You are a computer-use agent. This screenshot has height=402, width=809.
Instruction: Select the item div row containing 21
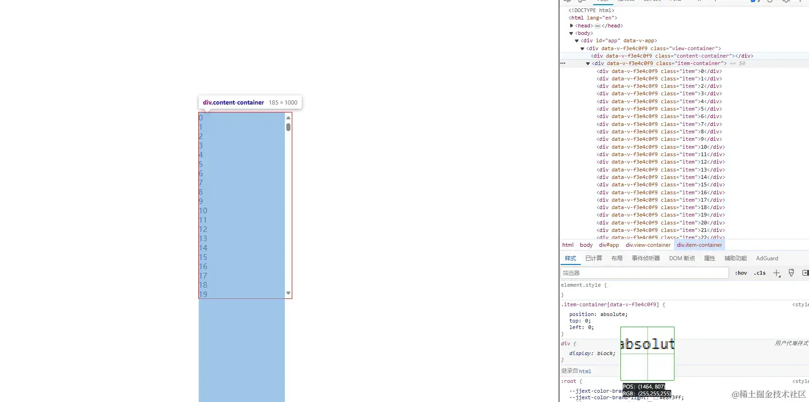point(661,230)
